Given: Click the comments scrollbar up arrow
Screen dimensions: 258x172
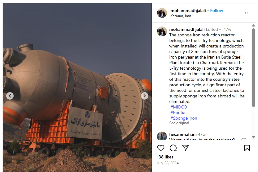Looking at the screenshot, I should point(253,25).
